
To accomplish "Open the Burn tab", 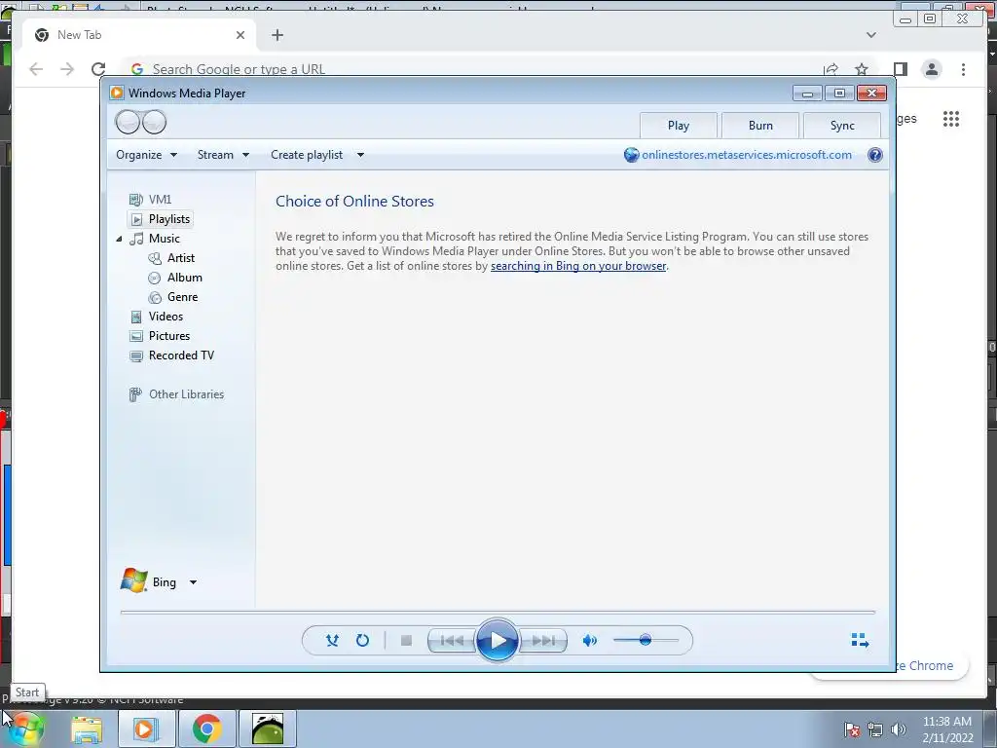I will (x=760, y=126).
